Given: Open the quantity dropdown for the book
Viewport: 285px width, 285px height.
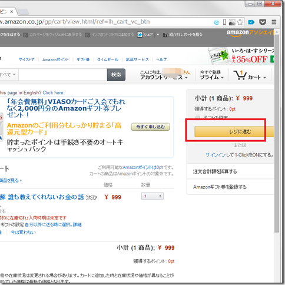Looking at the screenshot, I should (x=153, y=196).
